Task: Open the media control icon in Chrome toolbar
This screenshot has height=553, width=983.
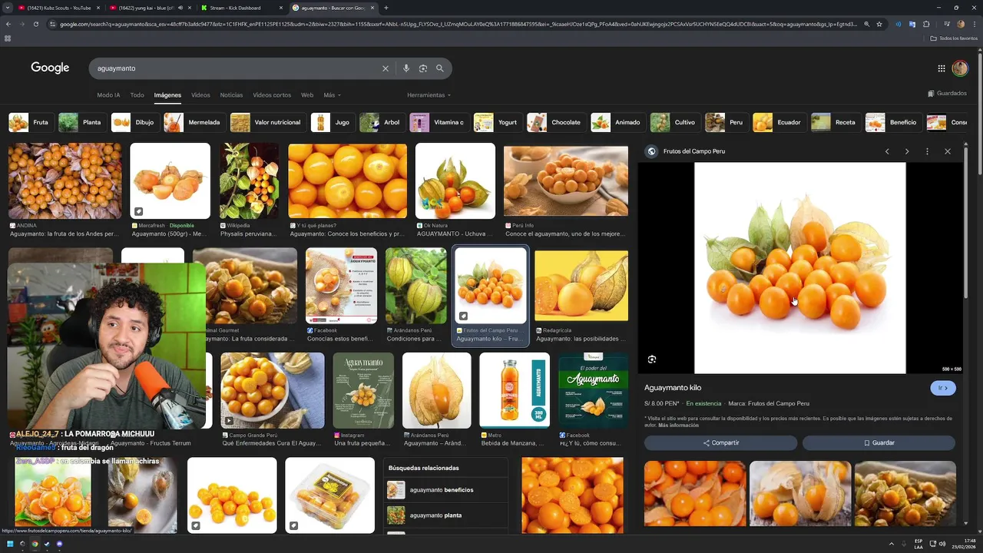Action: click(x=946, y=24)
